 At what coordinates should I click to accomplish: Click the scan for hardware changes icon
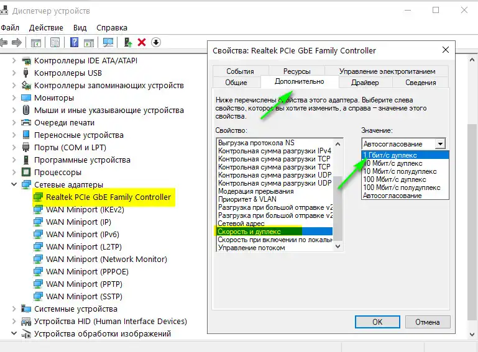[x=108, y=42]
